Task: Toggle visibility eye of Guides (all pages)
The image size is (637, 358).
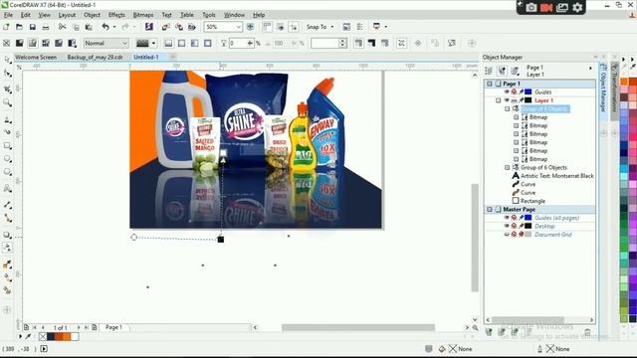Action: [507, 218]
